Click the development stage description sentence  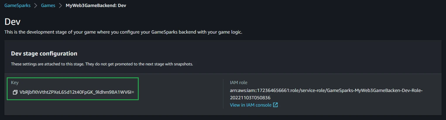123,32
